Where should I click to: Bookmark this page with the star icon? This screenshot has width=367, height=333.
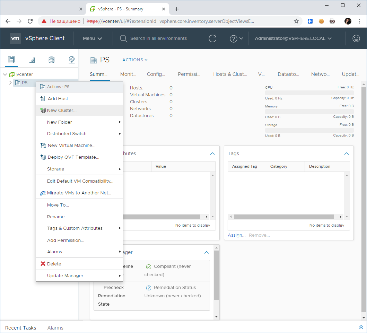[x=296, y=21]
